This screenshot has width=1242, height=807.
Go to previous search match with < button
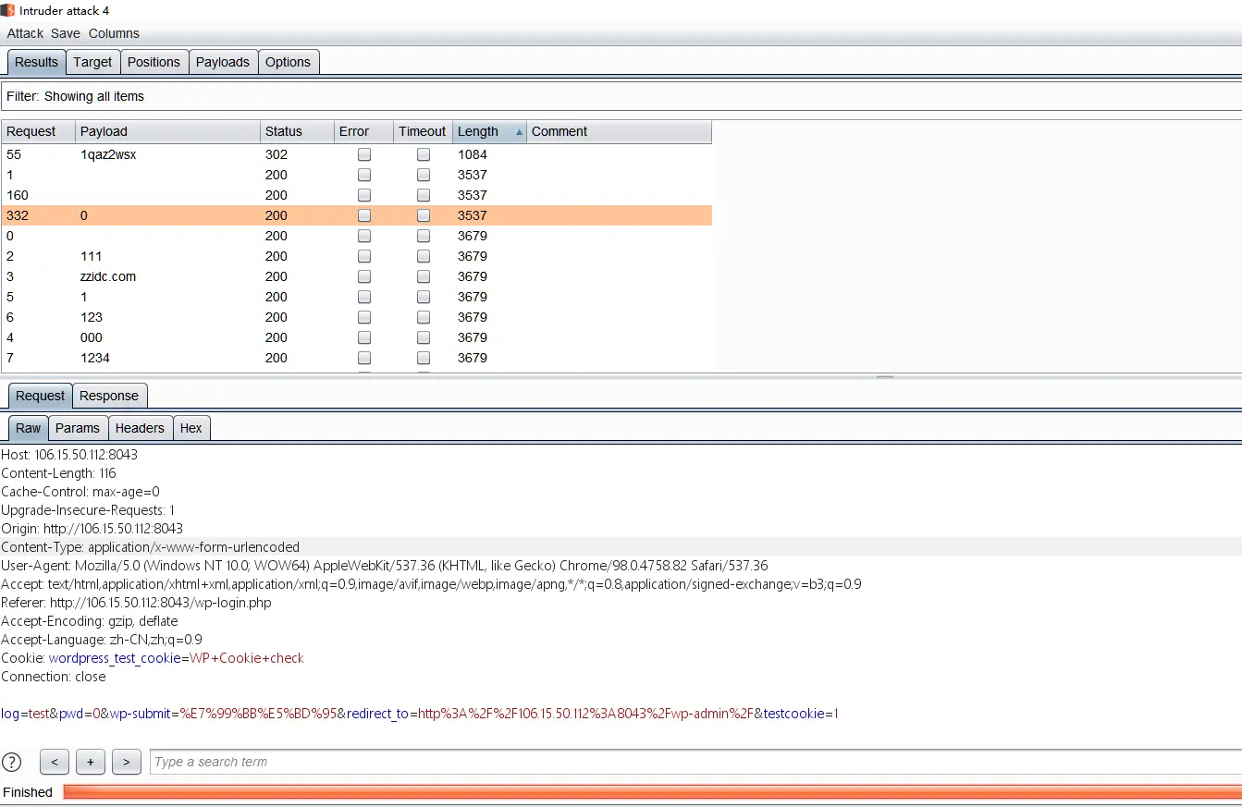pos(55,763)
